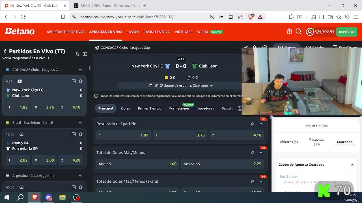Select Remo PA win odds 2.02
Screen dimensions: 362x203
18,160
